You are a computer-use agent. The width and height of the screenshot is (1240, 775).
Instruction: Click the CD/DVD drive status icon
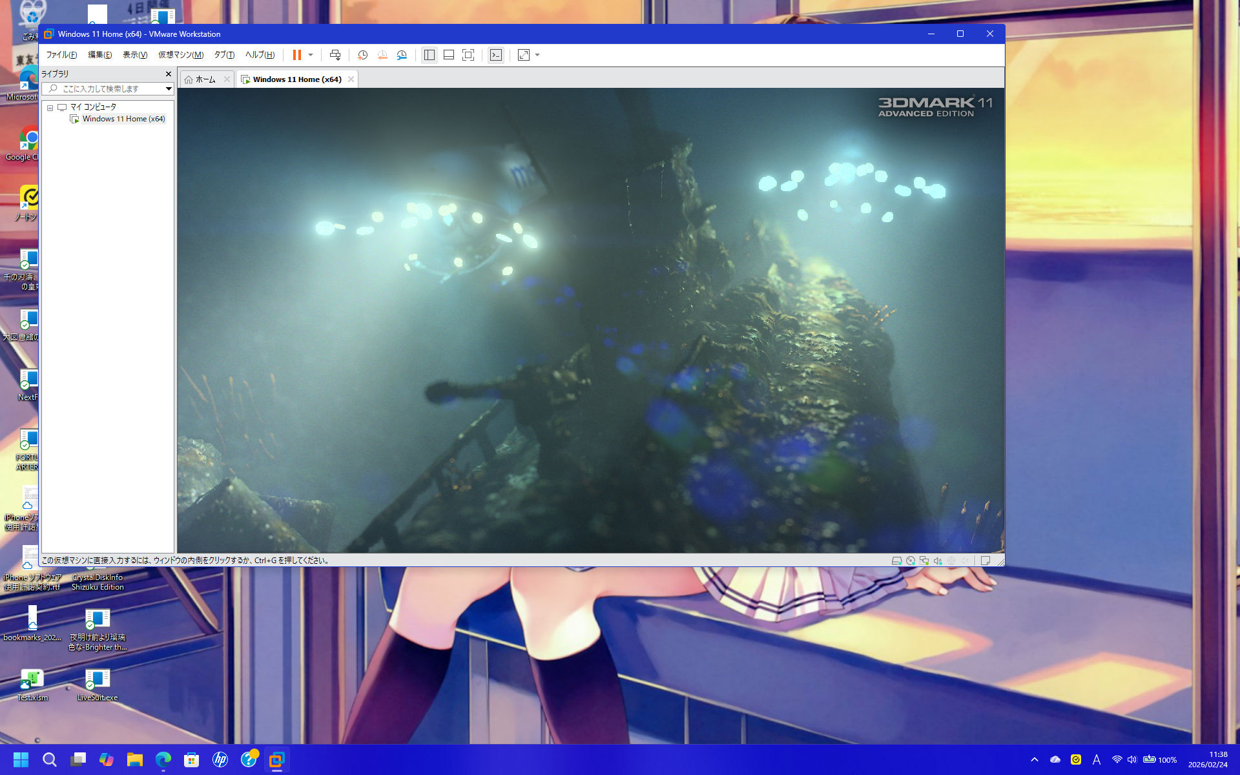910,561
